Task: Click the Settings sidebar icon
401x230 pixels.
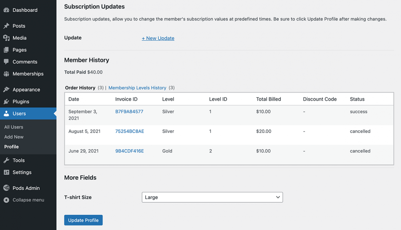Action: click(x=6, y=172)
